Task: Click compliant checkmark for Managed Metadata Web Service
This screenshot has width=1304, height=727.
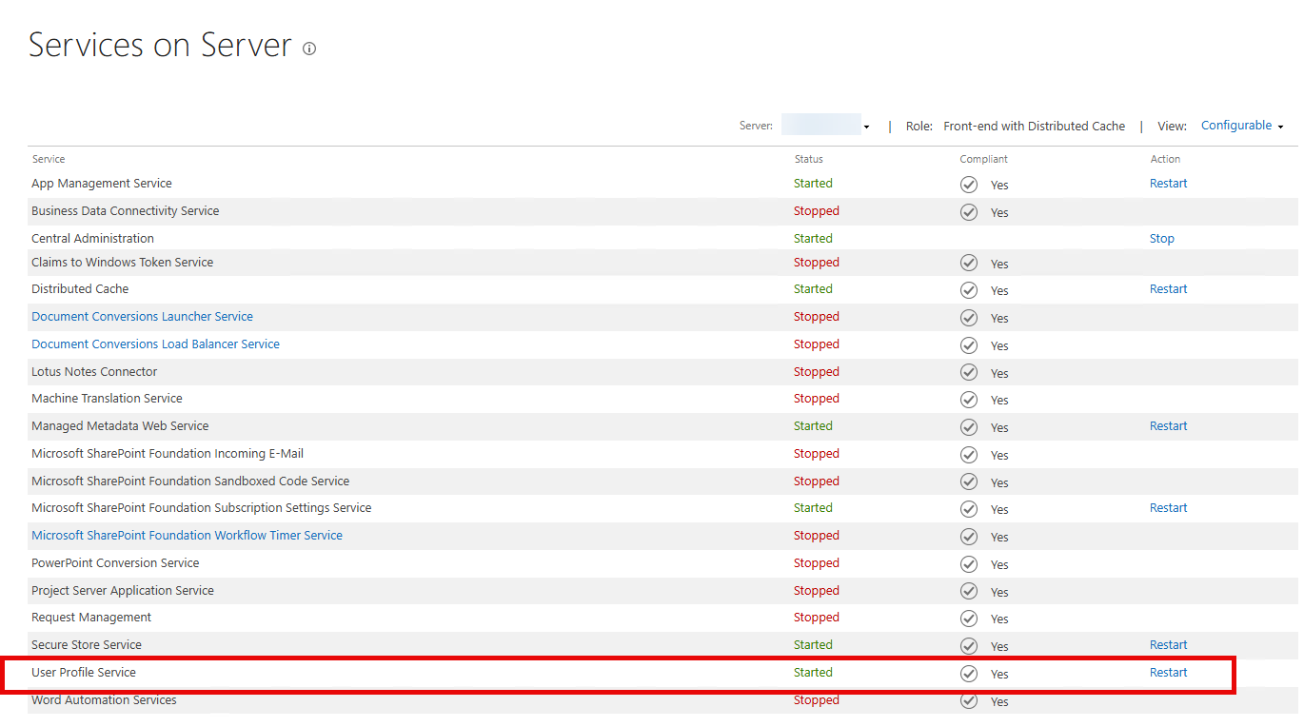Action: click(969, 427)
